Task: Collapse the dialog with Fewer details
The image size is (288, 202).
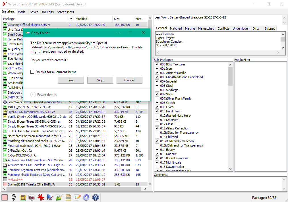Action: [x=43, y=95]
